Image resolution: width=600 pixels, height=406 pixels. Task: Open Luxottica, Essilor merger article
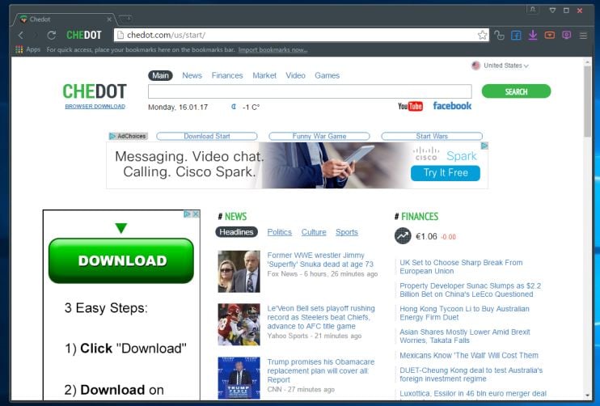[x=473, y=393]
